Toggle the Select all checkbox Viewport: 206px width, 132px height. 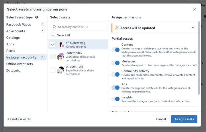click(x=53, y=35)
